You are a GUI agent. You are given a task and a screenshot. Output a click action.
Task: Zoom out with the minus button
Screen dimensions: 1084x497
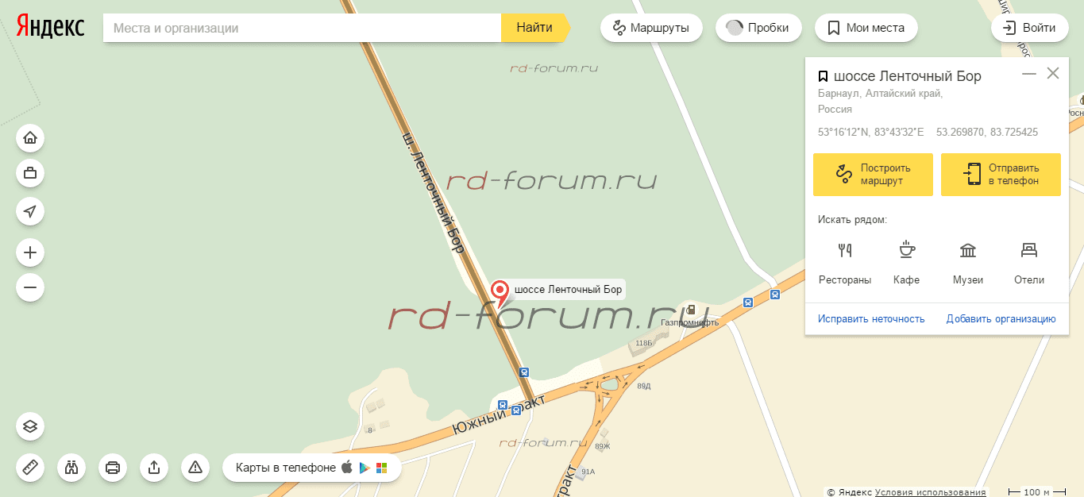point(30,287)
